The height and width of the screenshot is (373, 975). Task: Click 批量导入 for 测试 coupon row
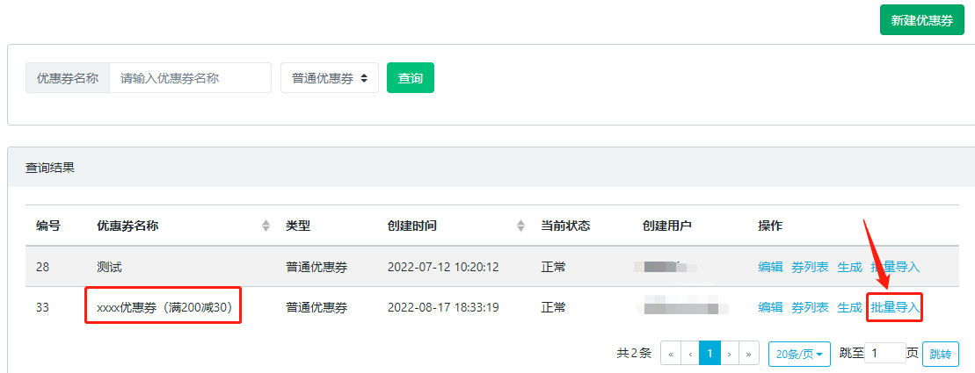[895, 267]
